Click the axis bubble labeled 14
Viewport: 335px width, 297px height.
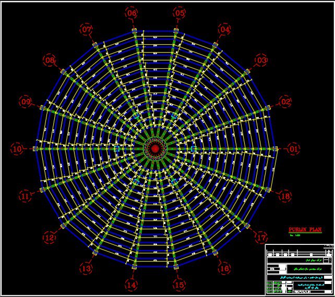[x=131, y=285]
